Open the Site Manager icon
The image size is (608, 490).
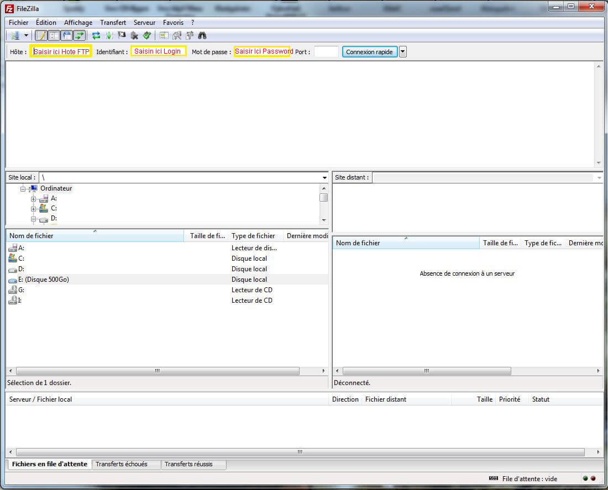coord(15,36)
